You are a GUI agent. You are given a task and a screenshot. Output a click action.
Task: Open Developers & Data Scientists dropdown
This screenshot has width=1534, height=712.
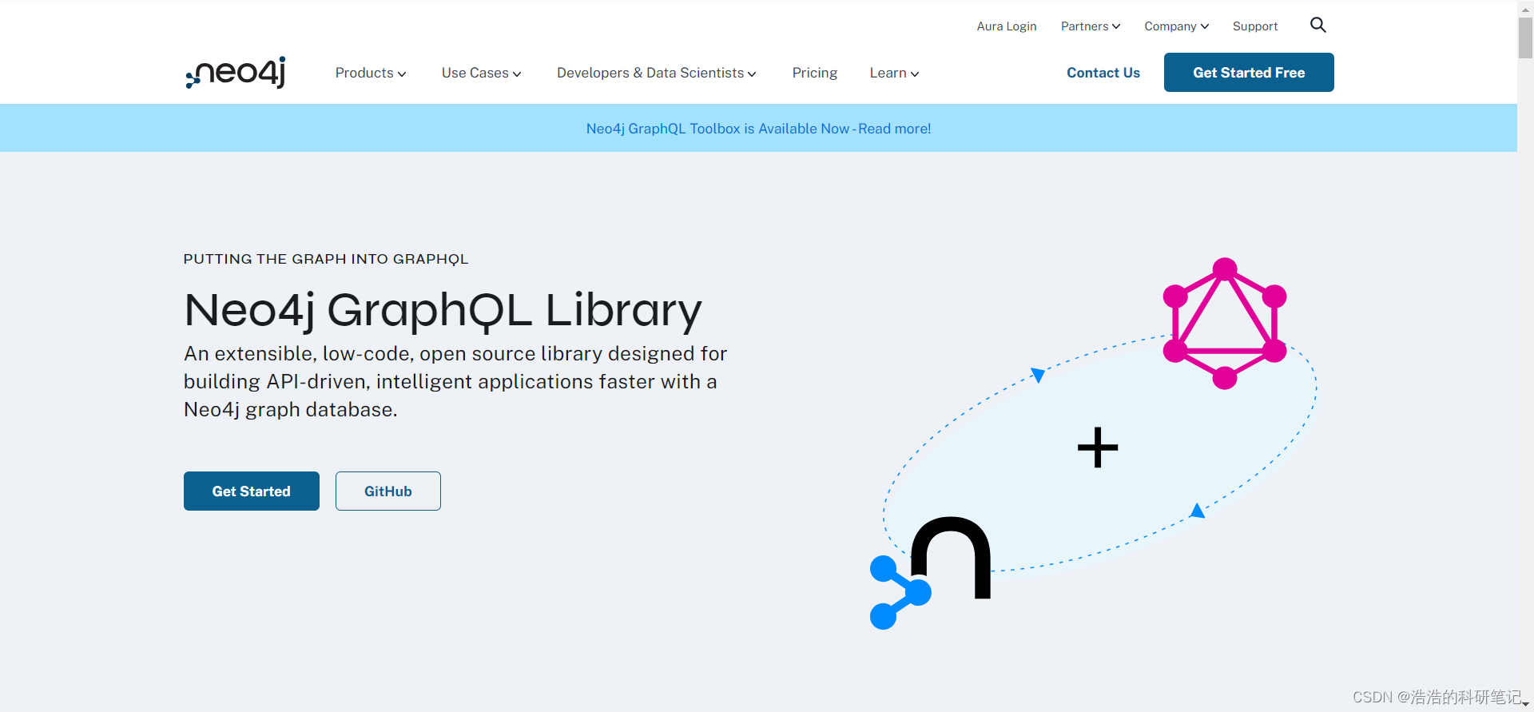point(657,73)
